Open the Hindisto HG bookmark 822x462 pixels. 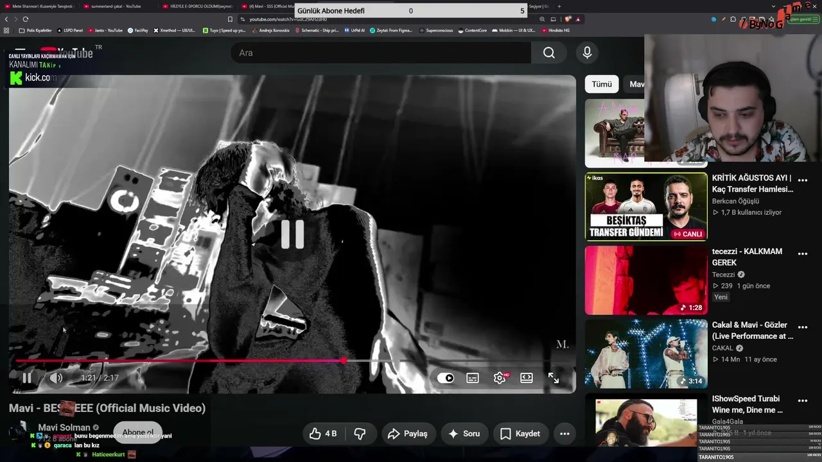click(555, 30)
